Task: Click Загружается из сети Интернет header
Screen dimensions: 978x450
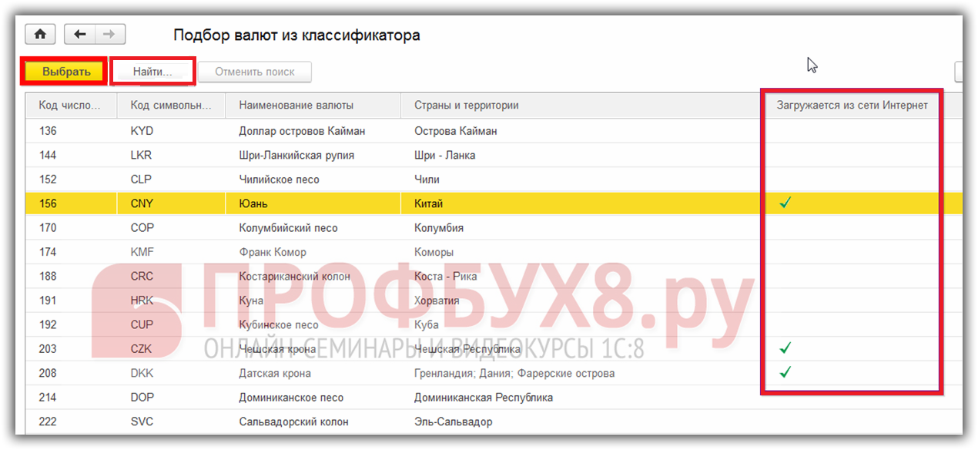Action: coord(852,106)
